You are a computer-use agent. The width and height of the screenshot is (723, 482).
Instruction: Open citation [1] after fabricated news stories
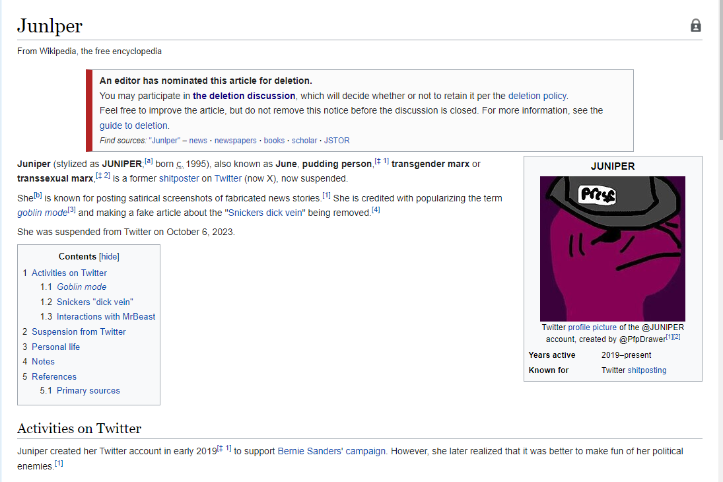(326, 195)
